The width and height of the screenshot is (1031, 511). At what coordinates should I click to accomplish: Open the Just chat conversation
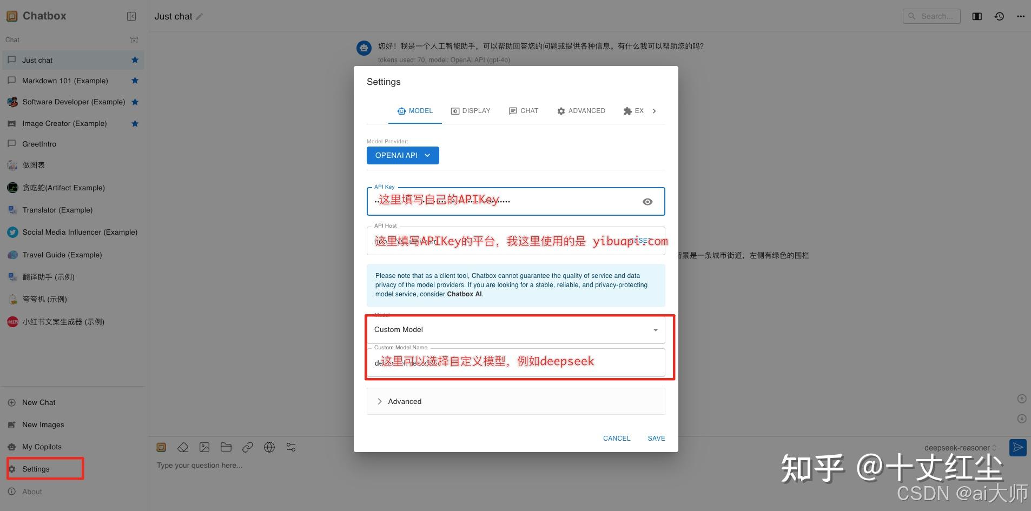(x=73, y=60)
